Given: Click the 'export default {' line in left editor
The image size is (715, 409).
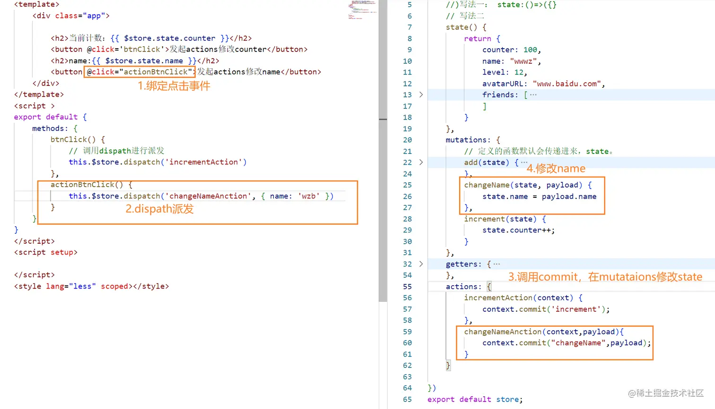Looking at the screenshot, I should pos(51,117).
